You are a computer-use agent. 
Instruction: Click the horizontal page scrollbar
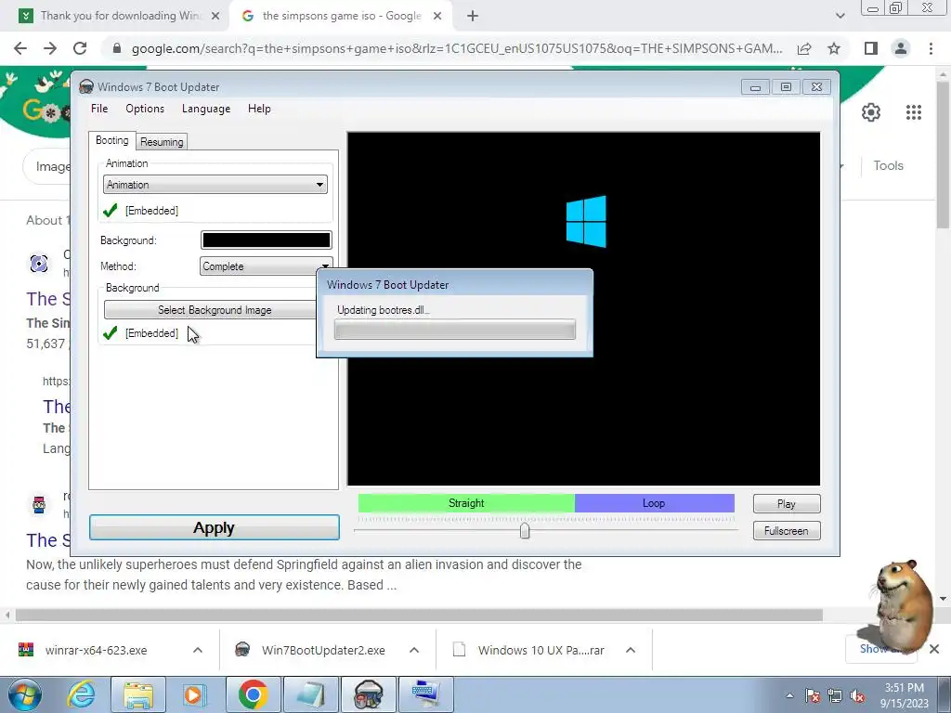419,616
